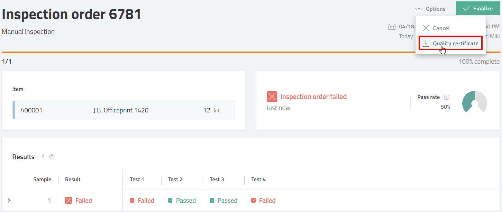Click the Test 2 Passed check icon
Viewport: 502px width, 212px height.
click(170, 201)
